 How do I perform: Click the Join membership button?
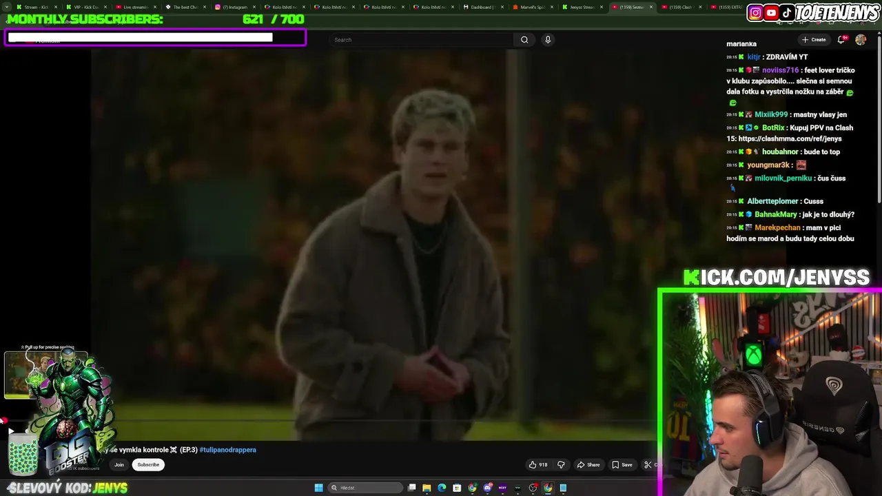pos(119,465)
